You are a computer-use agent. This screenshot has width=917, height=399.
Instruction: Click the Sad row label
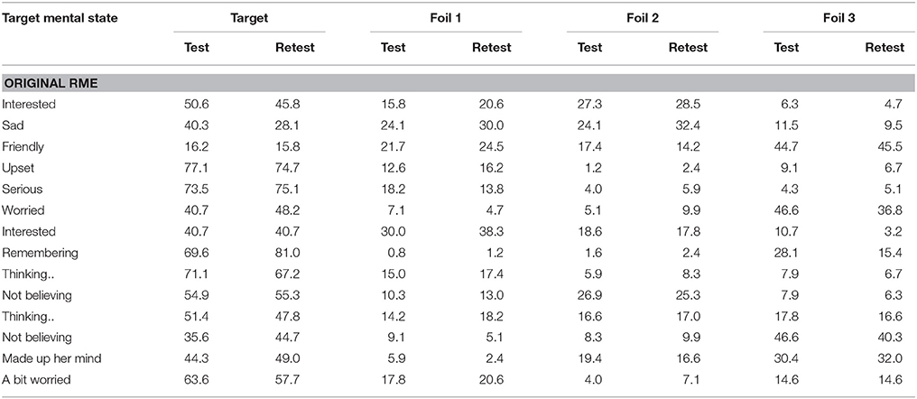click(11, 125)
